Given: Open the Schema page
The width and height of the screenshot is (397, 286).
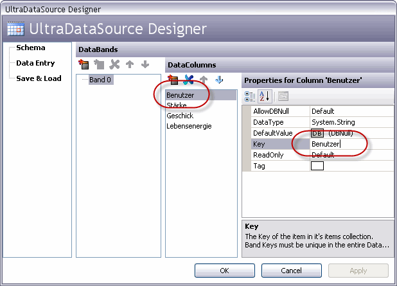Looking at the screenshot, I should click(x=30, y=48).
